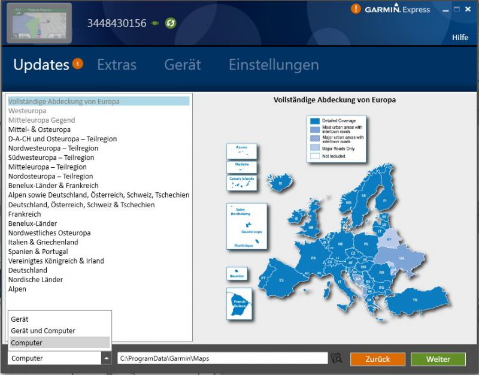
Task: Click the Detailed Coverage legend swatch
Action: click(315, 121)
